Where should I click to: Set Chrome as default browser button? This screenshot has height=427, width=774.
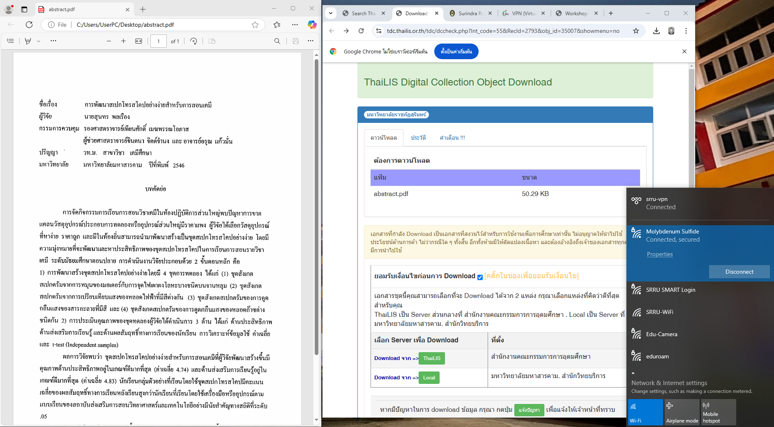456,51
